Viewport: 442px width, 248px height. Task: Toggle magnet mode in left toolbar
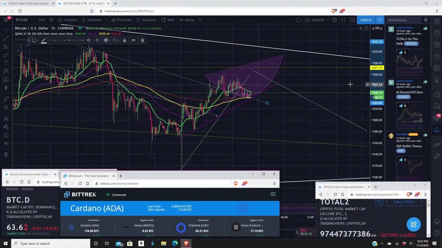pyautogui.click(x=6, y=119)
